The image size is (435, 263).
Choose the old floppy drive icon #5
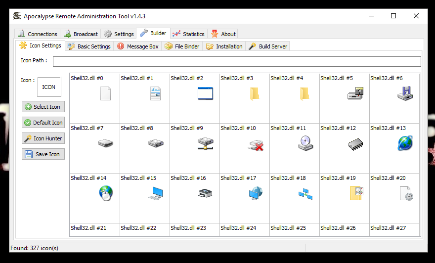(x=355, y=93)
